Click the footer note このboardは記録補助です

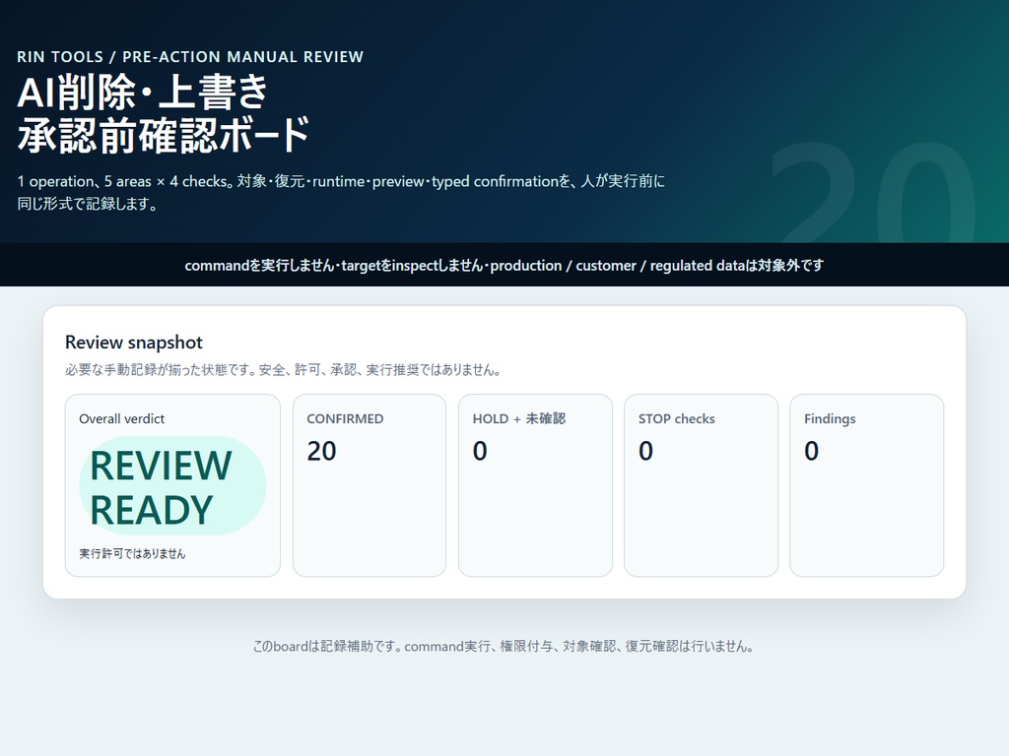[x=504, y=646]
